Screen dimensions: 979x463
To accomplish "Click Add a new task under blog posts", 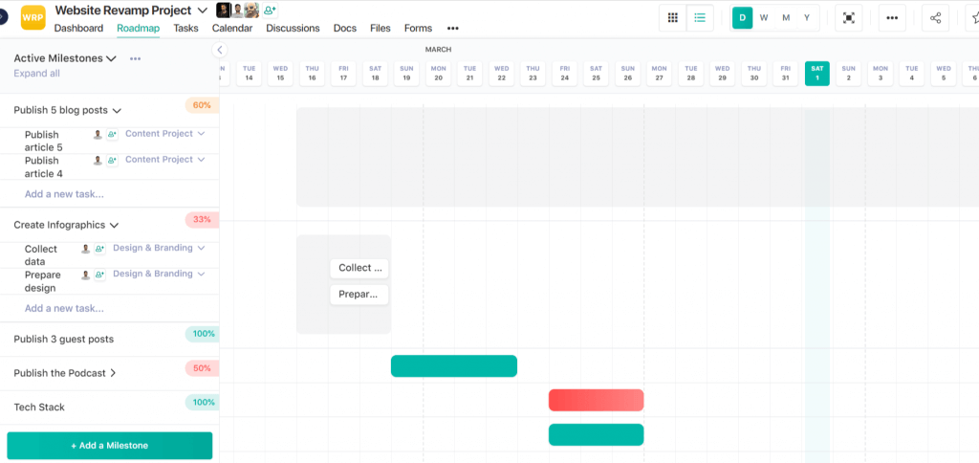I will click(64, 193).
